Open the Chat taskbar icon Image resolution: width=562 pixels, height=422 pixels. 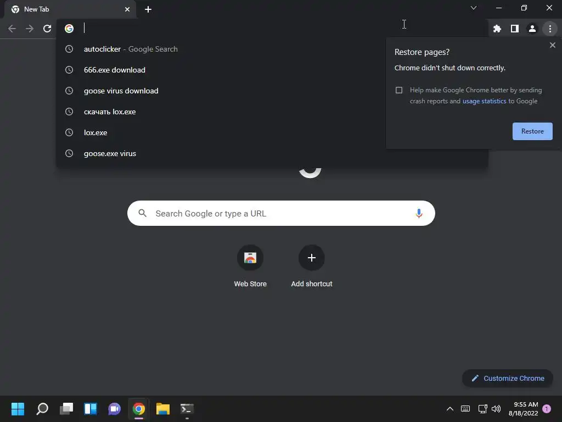[x=114, y=409]
